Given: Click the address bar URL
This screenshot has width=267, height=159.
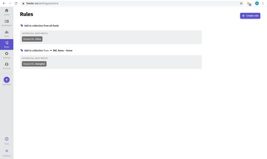Looking at the screenshot, I should coord(43,3).
